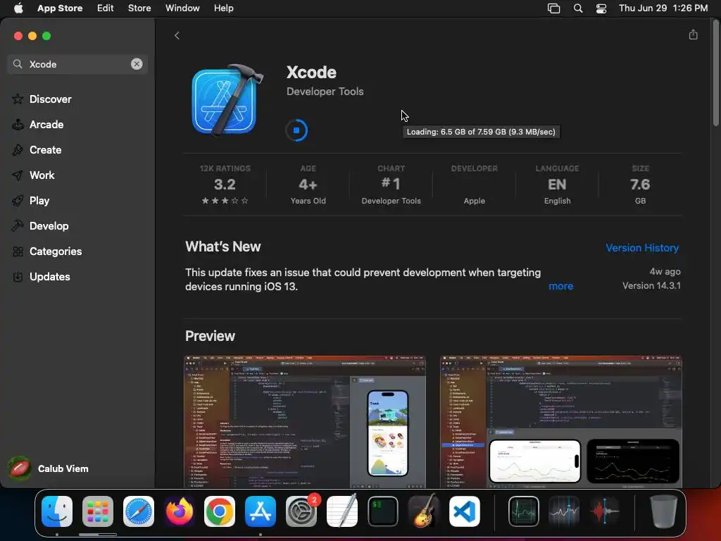Open Voice Memos from the Dock
721x541 pixels.
(605, 511)
